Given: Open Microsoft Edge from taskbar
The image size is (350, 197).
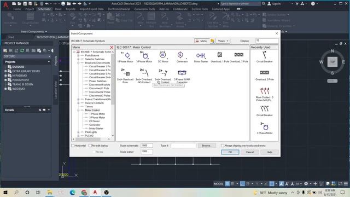Looking at the screenshot, I should coord(73,192).
